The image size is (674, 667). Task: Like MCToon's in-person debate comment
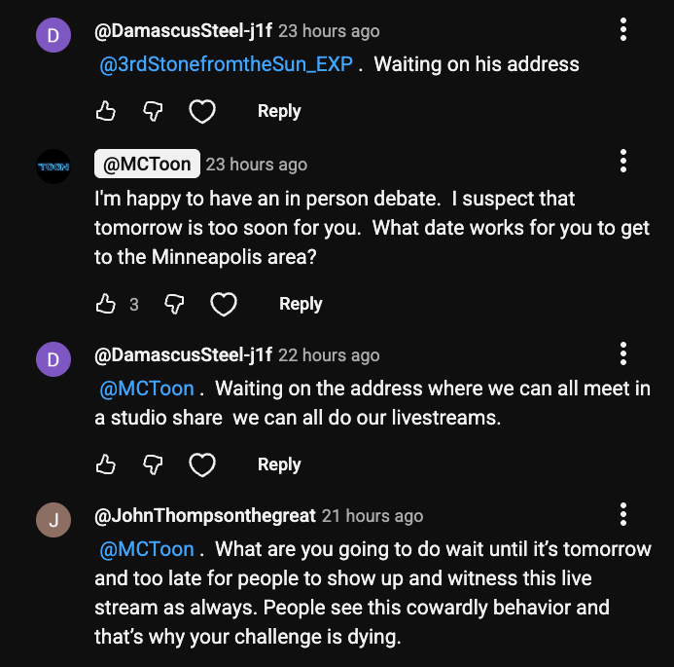(x=106, y=305)
